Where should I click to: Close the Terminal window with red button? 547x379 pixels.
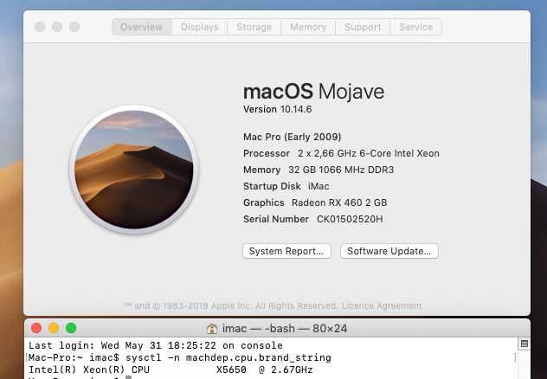tap(36, 328)
